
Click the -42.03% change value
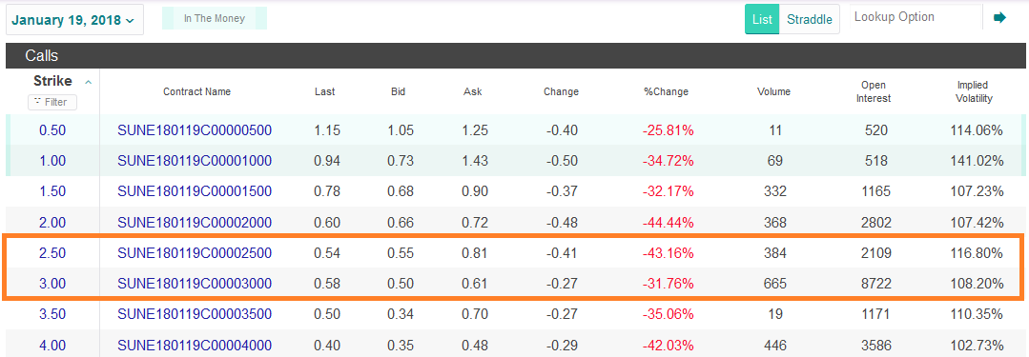pos(668,346)
